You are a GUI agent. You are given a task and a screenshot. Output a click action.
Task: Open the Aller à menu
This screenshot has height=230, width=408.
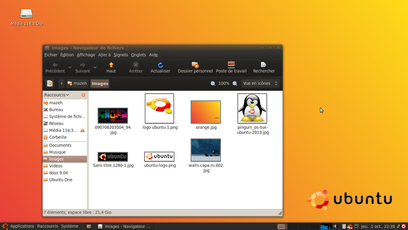pos(105,55)
